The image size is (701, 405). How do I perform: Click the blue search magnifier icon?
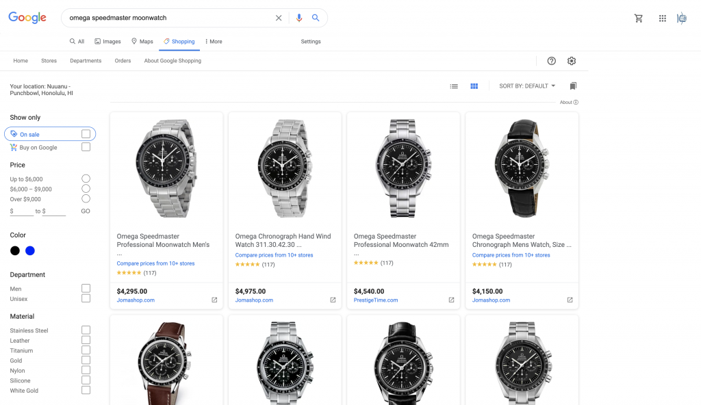(x=316, y=18)
